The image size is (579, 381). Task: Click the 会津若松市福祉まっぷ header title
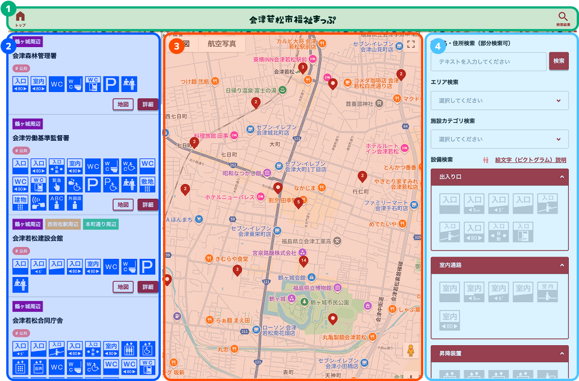293,19
